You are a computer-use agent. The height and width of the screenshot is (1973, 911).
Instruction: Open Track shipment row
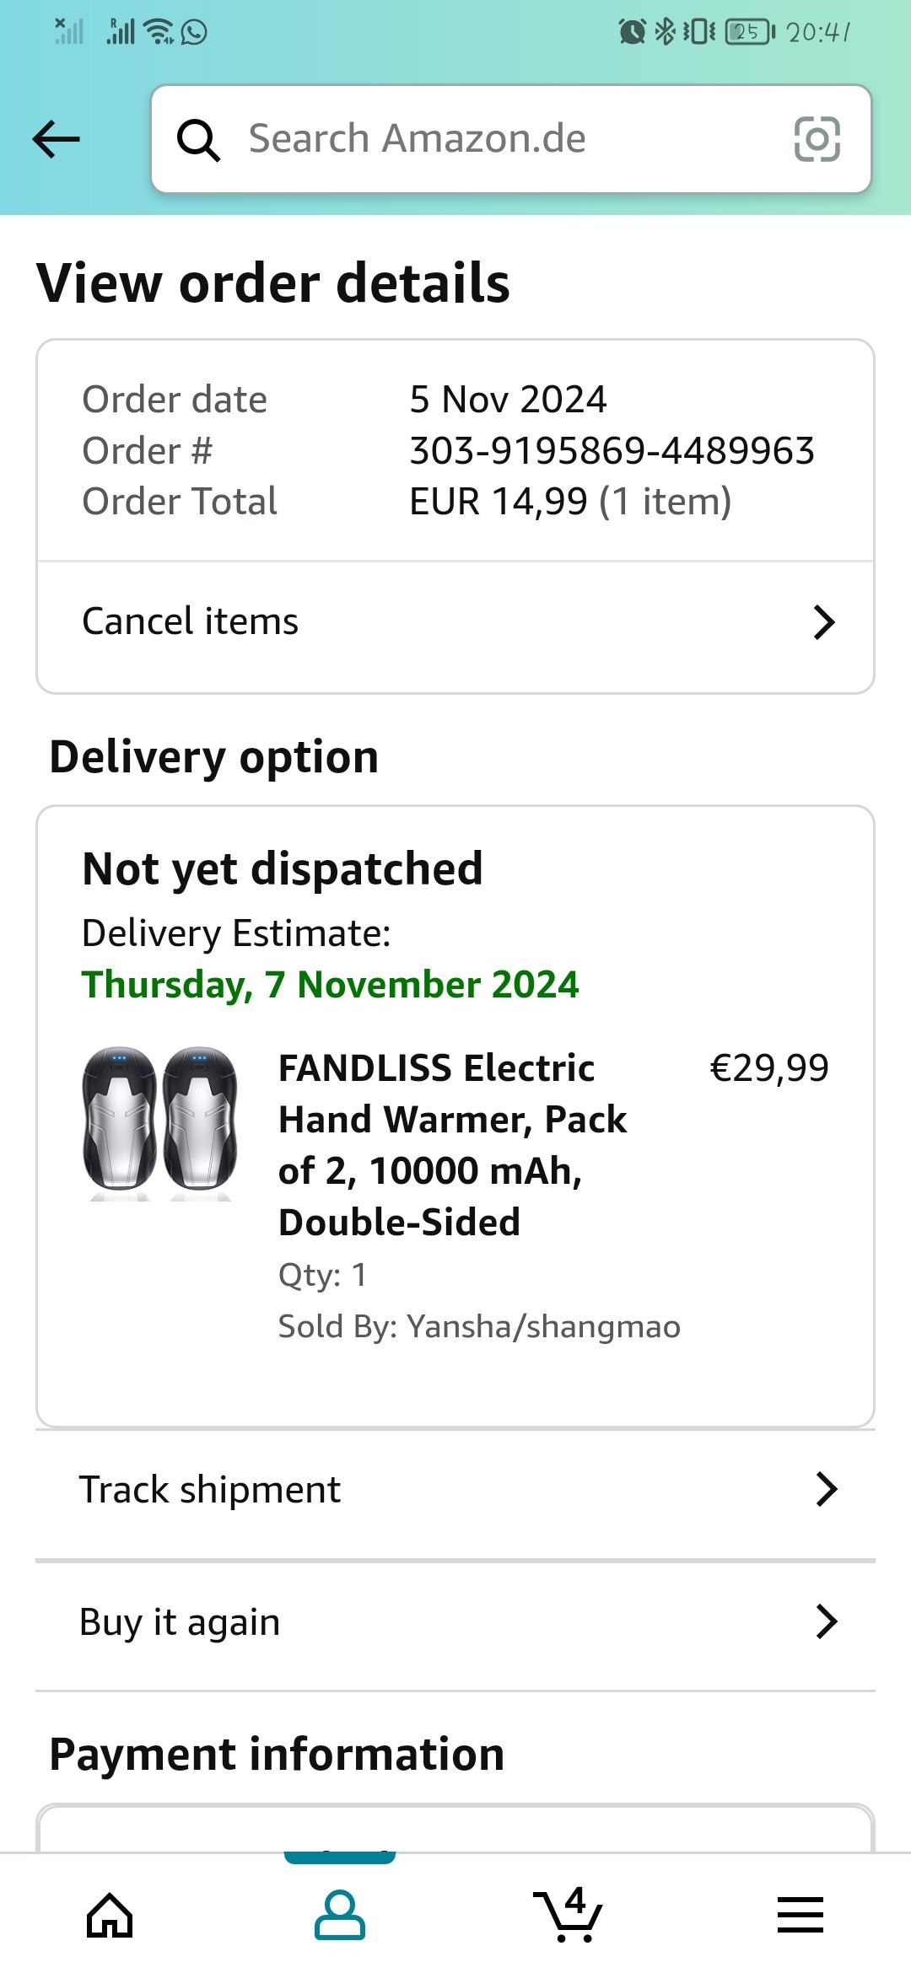tap(211, 1490)
